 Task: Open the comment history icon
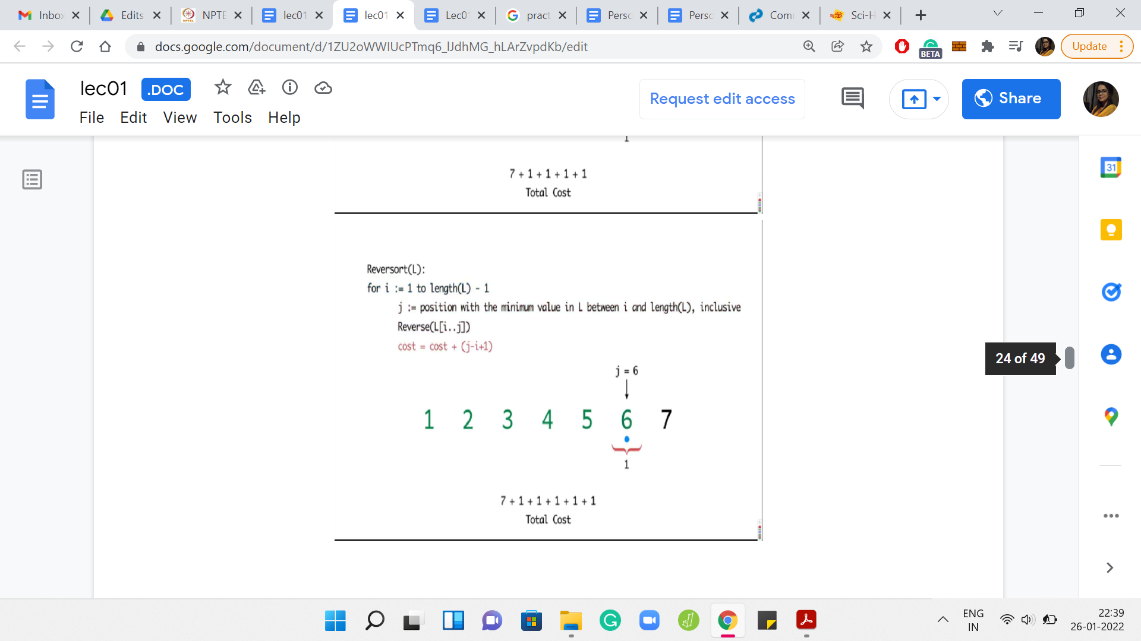pos(852,99)
